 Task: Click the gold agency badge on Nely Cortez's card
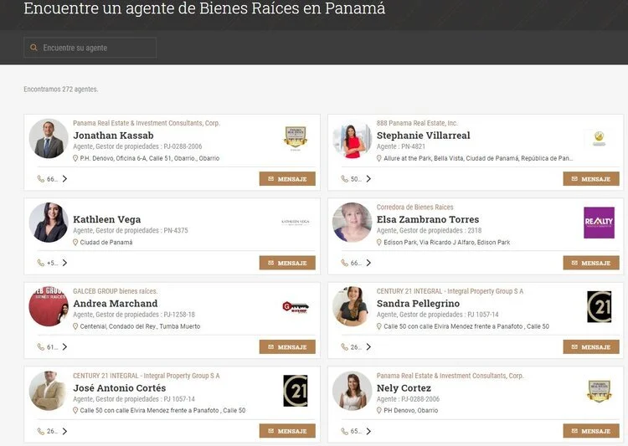click(600, 391)
